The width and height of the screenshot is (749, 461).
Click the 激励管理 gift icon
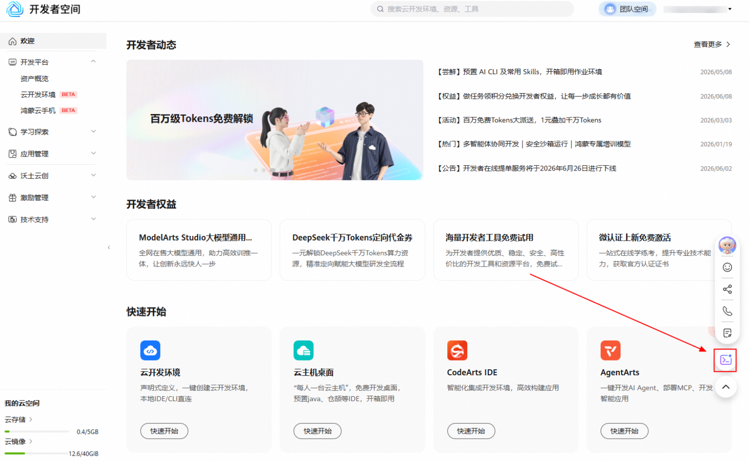point(13,198)
